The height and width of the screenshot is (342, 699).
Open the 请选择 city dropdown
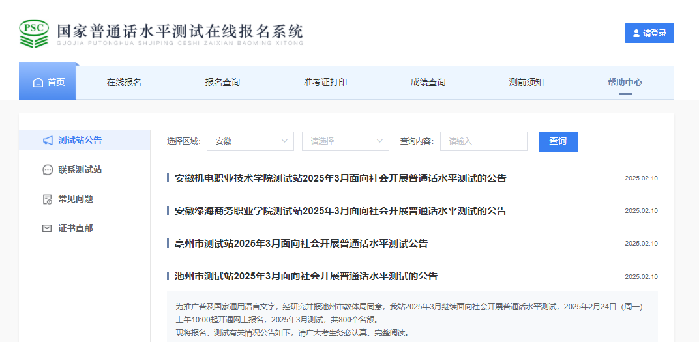(x=346, y=141)
